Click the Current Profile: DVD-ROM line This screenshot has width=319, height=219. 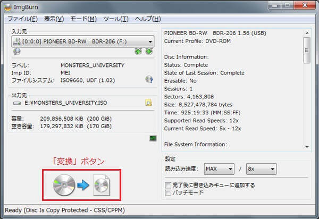click(x=197, y=41)
